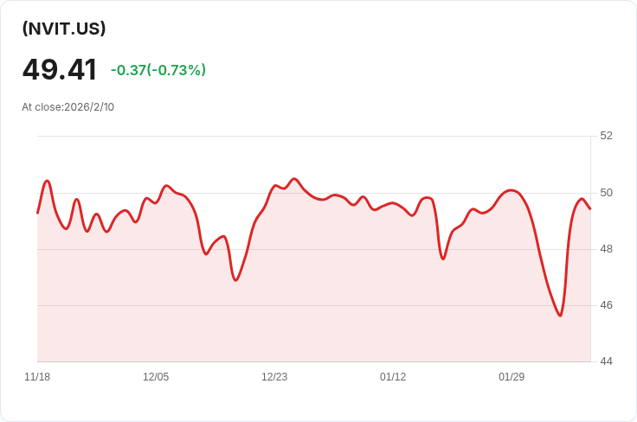The width and height of the screenshot is (637, 422).
Task: Click the rightmost end of the price line
Action: pyautogui.click(x=590, y=208)
